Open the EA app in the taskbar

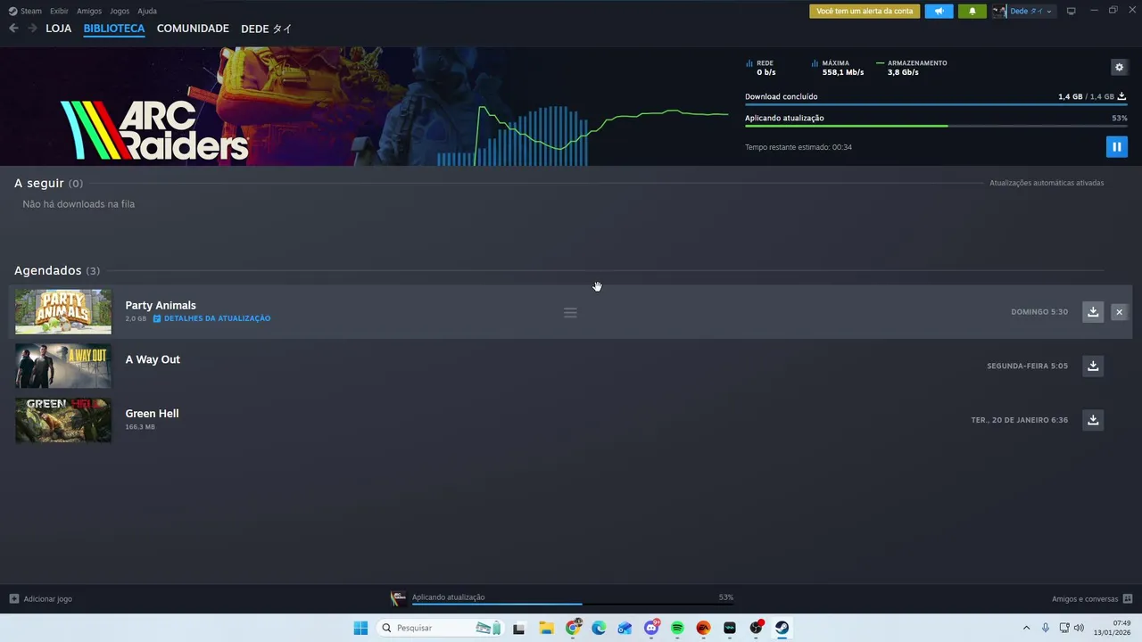pyautogui.click(x=703, y=628)
